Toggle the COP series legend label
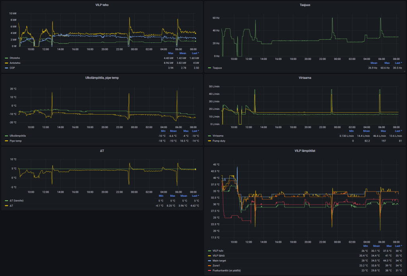The width and height of the screenshot is (407, 276). tap(13, 68)
